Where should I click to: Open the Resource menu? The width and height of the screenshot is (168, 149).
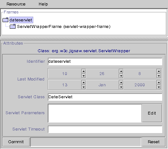(x=16, y=4)
